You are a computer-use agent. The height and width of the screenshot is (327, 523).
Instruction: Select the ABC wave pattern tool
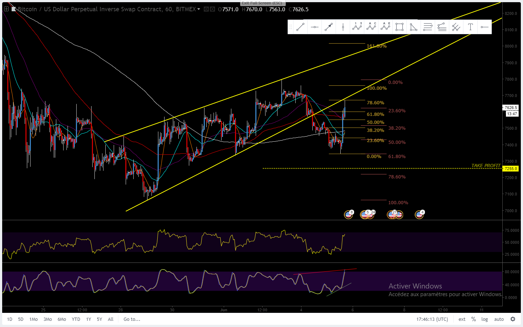[371, 27]
